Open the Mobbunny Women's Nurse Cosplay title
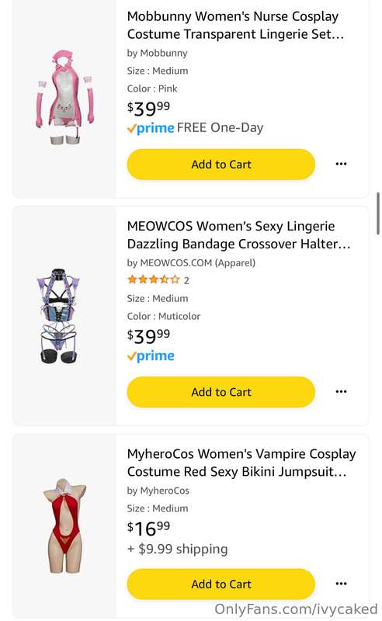 (235, 26)
